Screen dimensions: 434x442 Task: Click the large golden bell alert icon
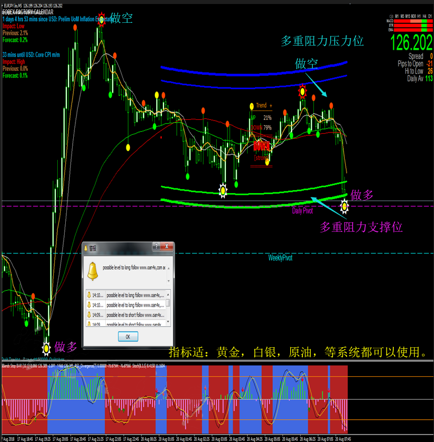(x=92, y=271)
